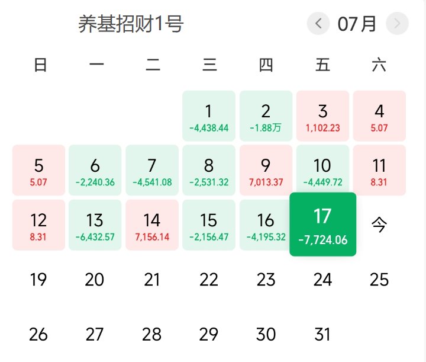
Task: Select highlighted day 17 with -7,724.06
Action: pyautogui.click(x=323, y=225)
